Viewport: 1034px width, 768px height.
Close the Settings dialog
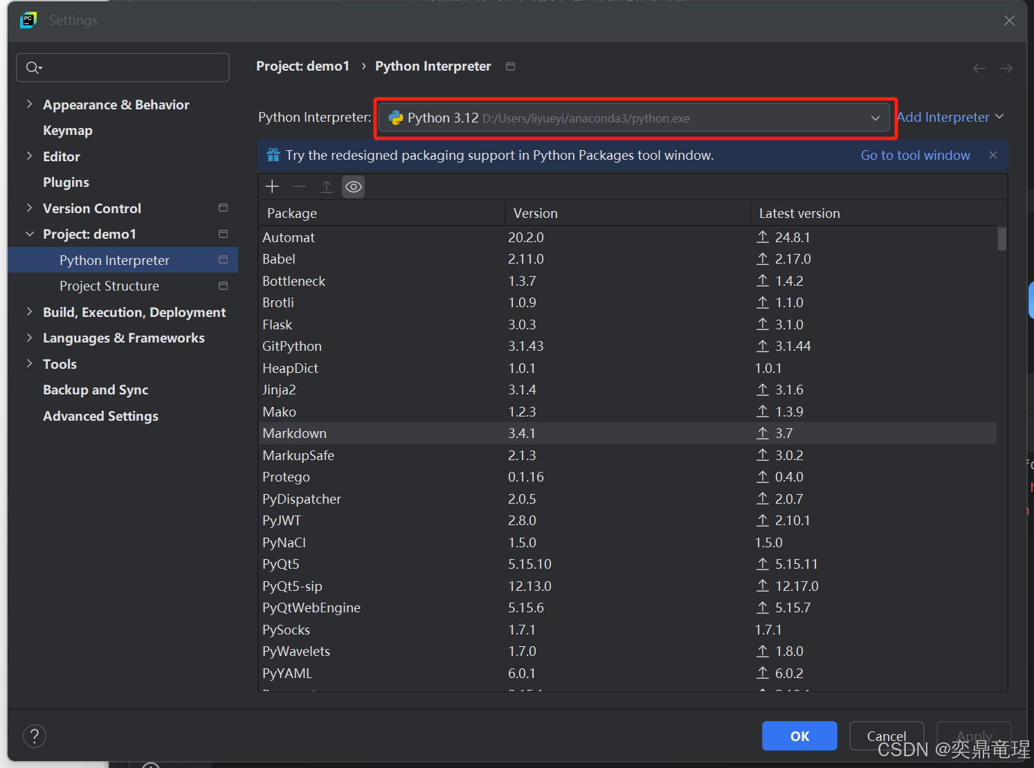1009,21
